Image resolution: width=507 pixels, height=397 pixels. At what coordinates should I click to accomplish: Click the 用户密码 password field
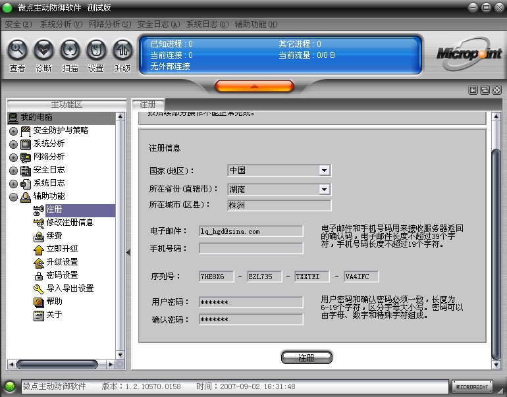click(251, 302)
